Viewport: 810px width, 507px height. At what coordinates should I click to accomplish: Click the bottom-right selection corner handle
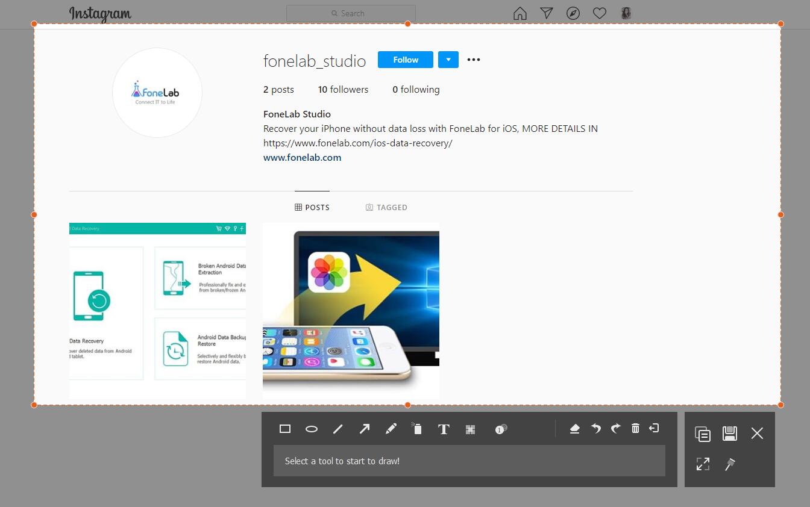tap(780, 405)
